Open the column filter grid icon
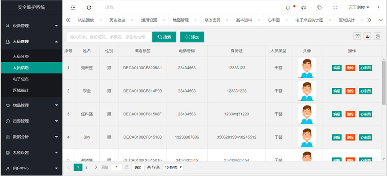Screen dimensions: 387x176 click(x=357, y=37)
